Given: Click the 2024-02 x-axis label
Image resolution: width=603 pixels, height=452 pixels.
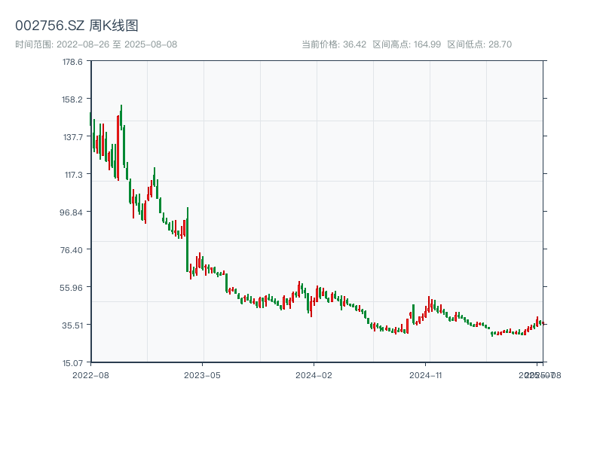Looking at the screenshot, I should coord(314,374).
